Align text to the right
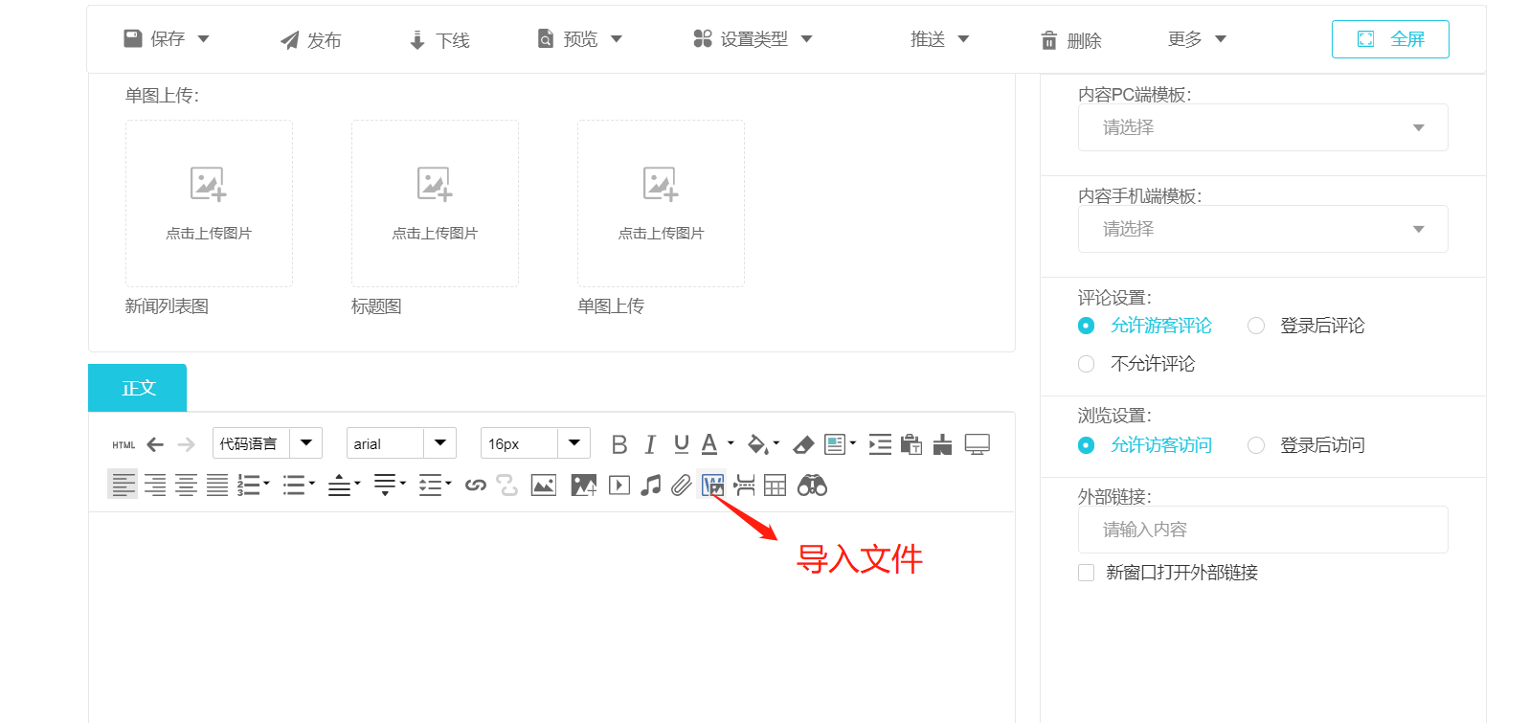Image resolution: width=1529 pixels, height=723 pixels. click(x=155, y=486)
